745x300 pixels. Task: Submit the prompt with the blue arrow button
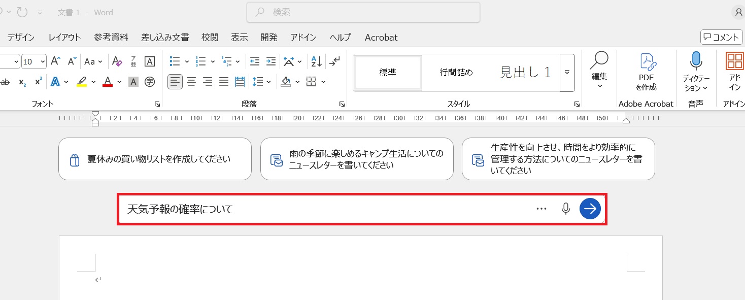tap(590, 209)
